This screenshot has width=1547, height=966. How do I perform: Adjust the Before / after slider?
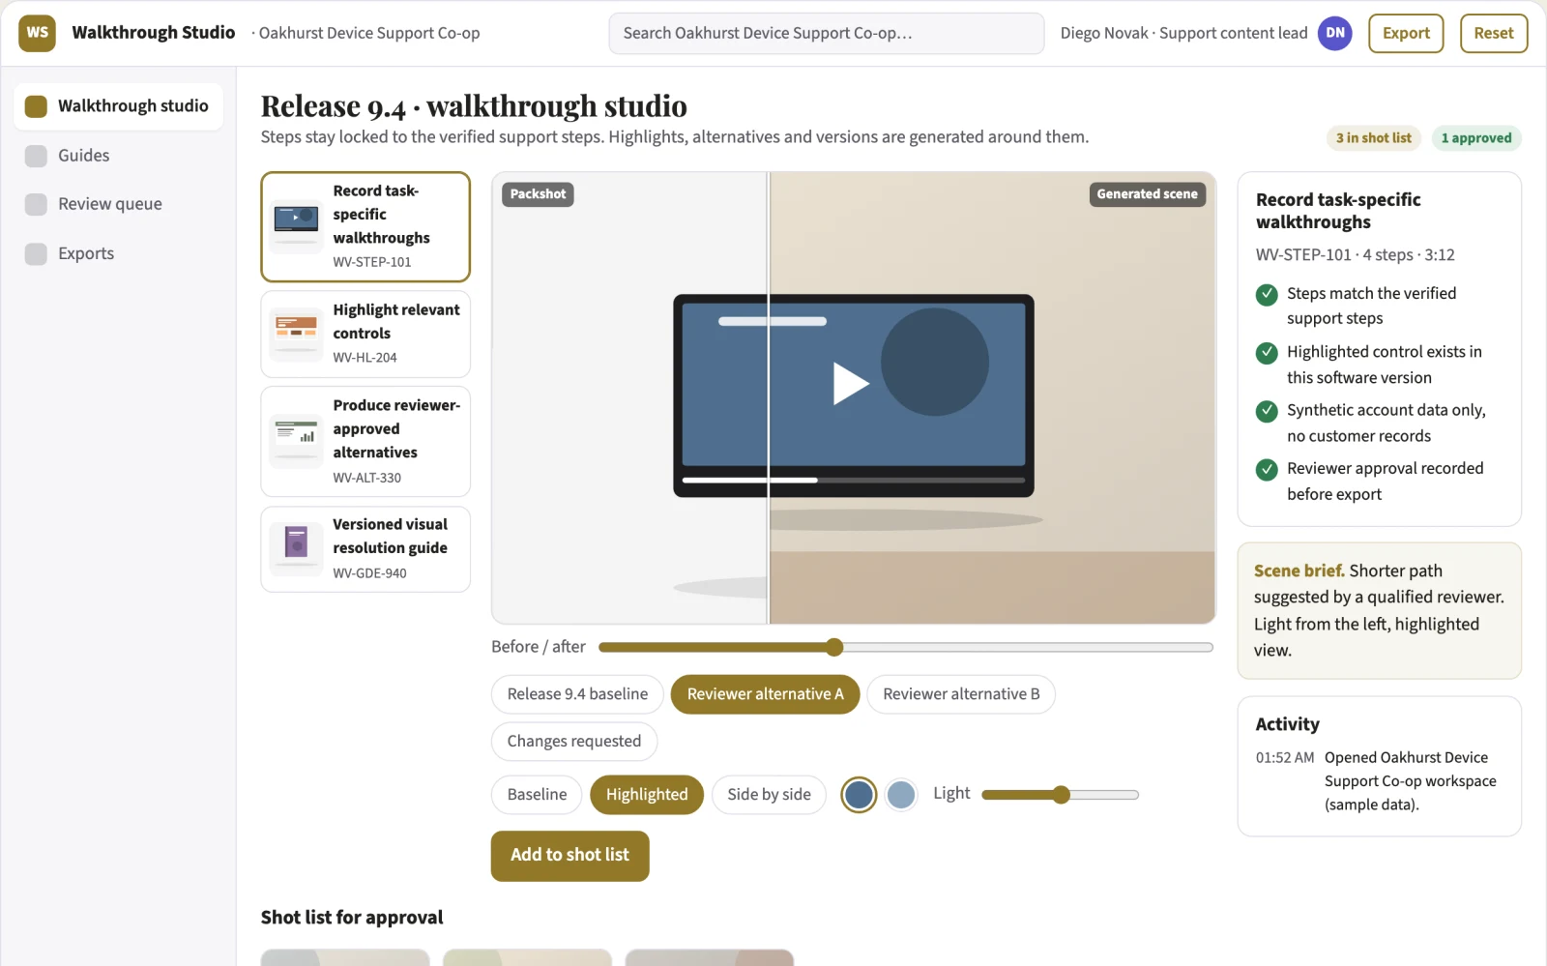coord(905,647)
